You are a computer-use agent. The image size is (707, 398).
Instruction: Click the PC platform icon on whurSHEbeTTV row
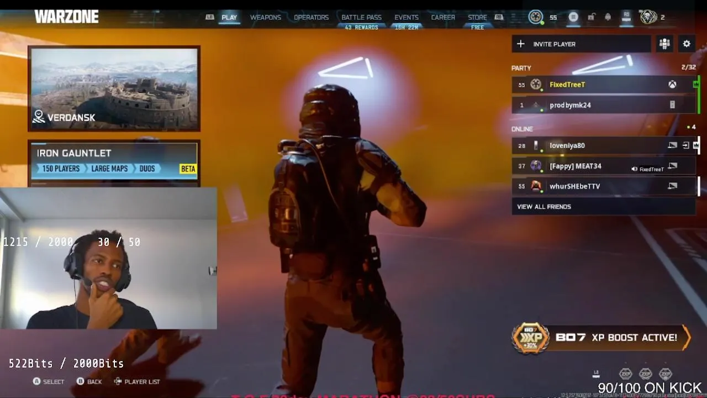tap(672, 186)
